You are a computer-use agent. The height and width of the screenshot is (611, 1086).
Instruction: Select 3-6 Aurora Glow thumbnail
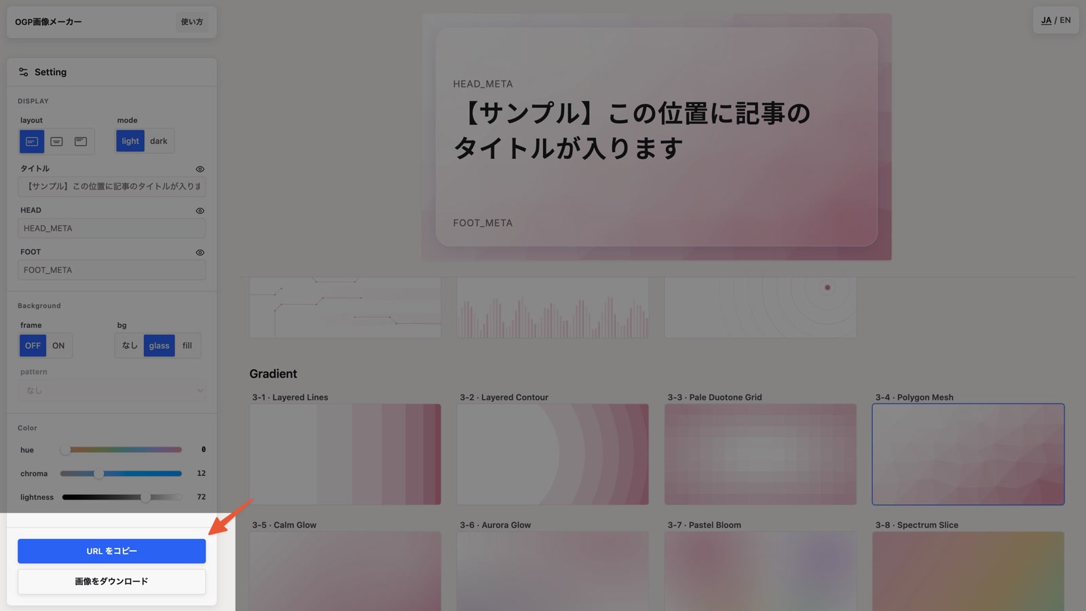553,571
